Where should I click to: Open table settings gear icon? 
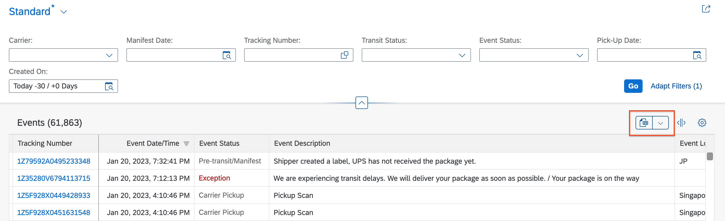pyautogui.click(x=702, y=123)
